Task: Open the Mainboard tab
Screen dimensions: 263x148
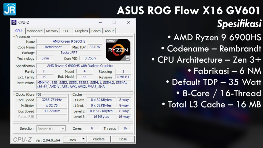Action: (34, 31)
